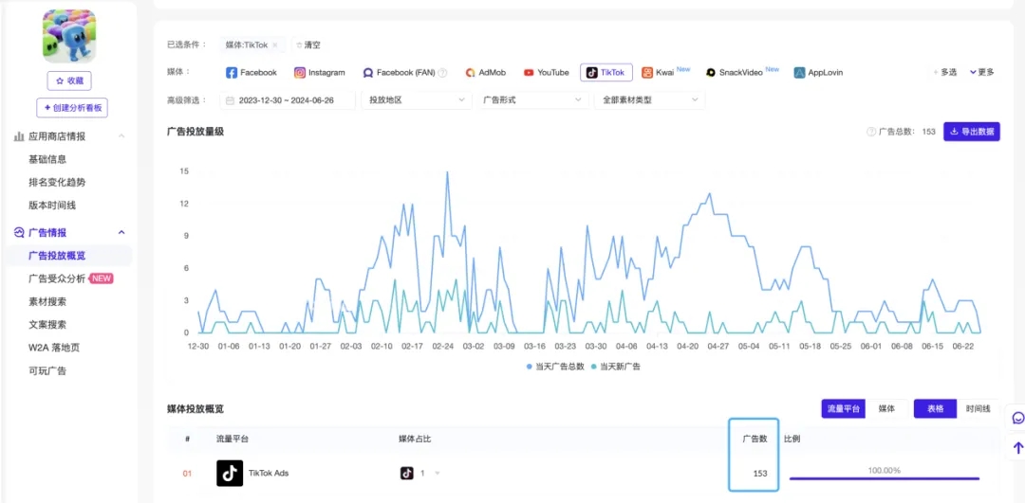Open 素材搜索 in the sidebar
The width and height of the screenshot is (1025, 503).
click(x=47, y=301)
